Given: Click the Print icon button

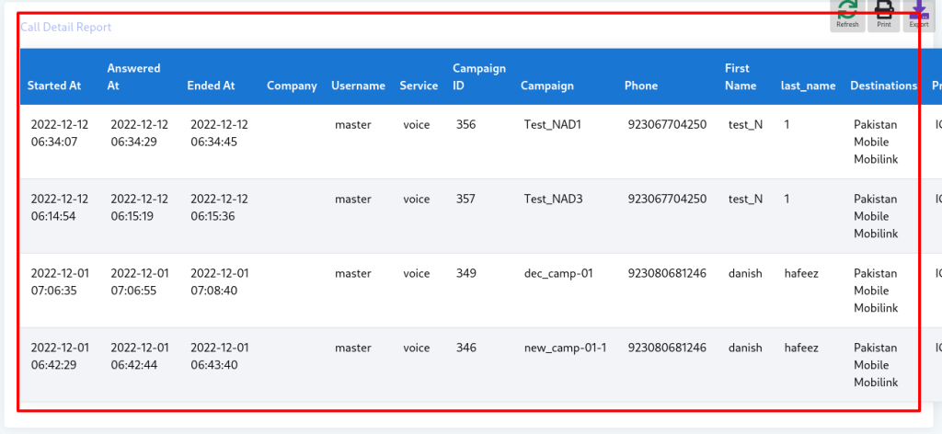Looking at the screenshot, I should (x=883, y=14).
